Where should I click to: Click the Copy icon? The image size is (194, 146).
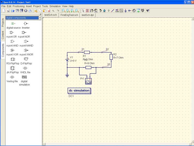pyautogui.click(x=40, y=11)
